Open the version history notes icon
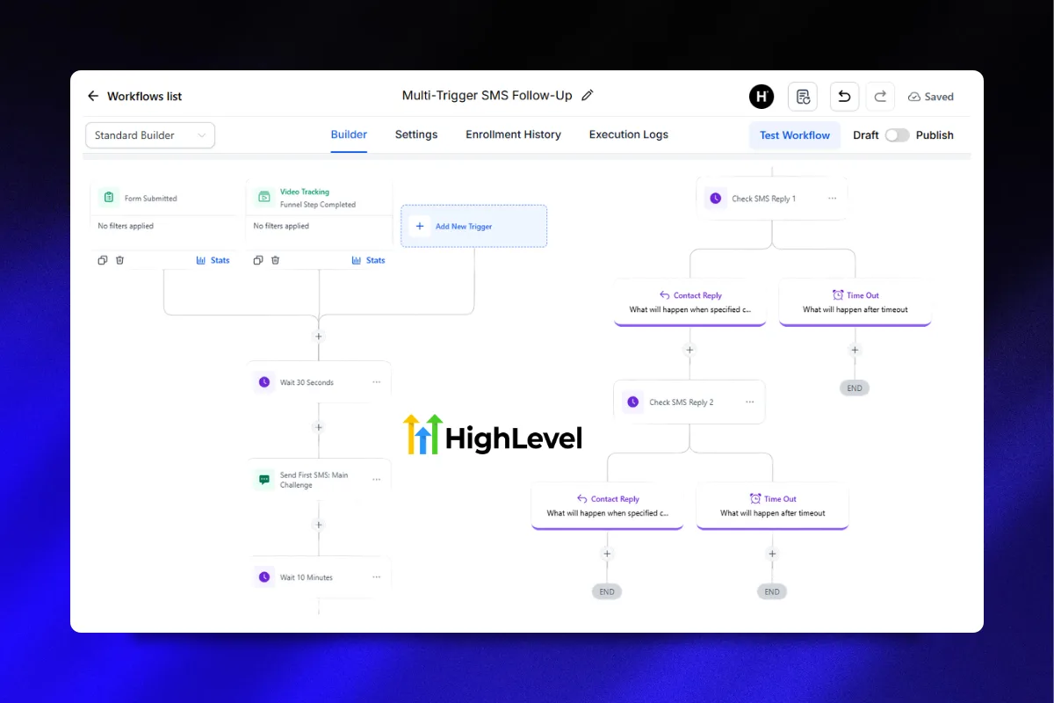 [x=803, y=97]
